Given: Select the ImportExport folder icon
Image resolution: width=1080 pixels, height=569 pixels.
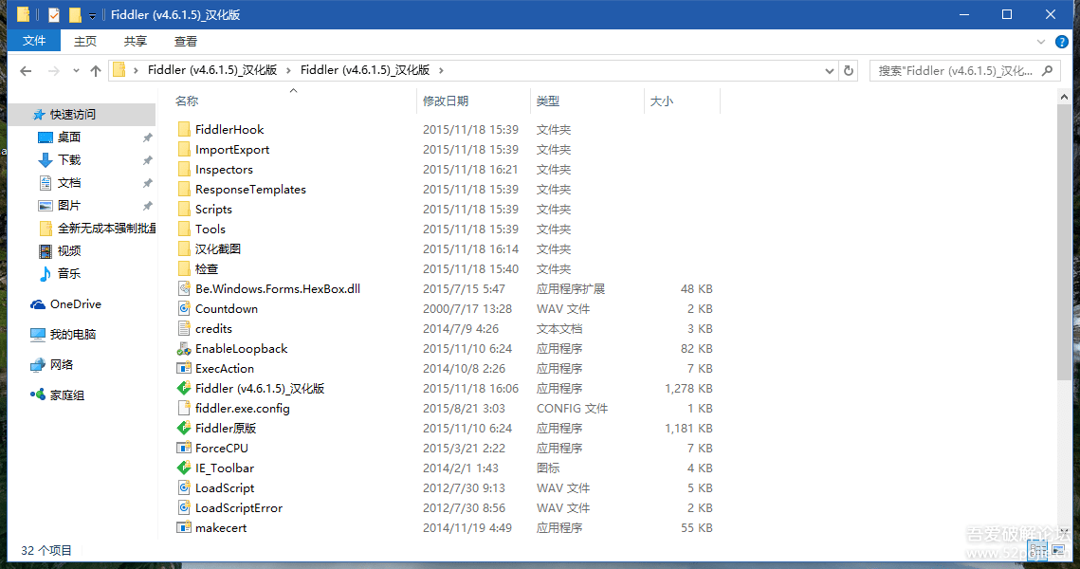Looking at the screenshot, I should (183, 150).
